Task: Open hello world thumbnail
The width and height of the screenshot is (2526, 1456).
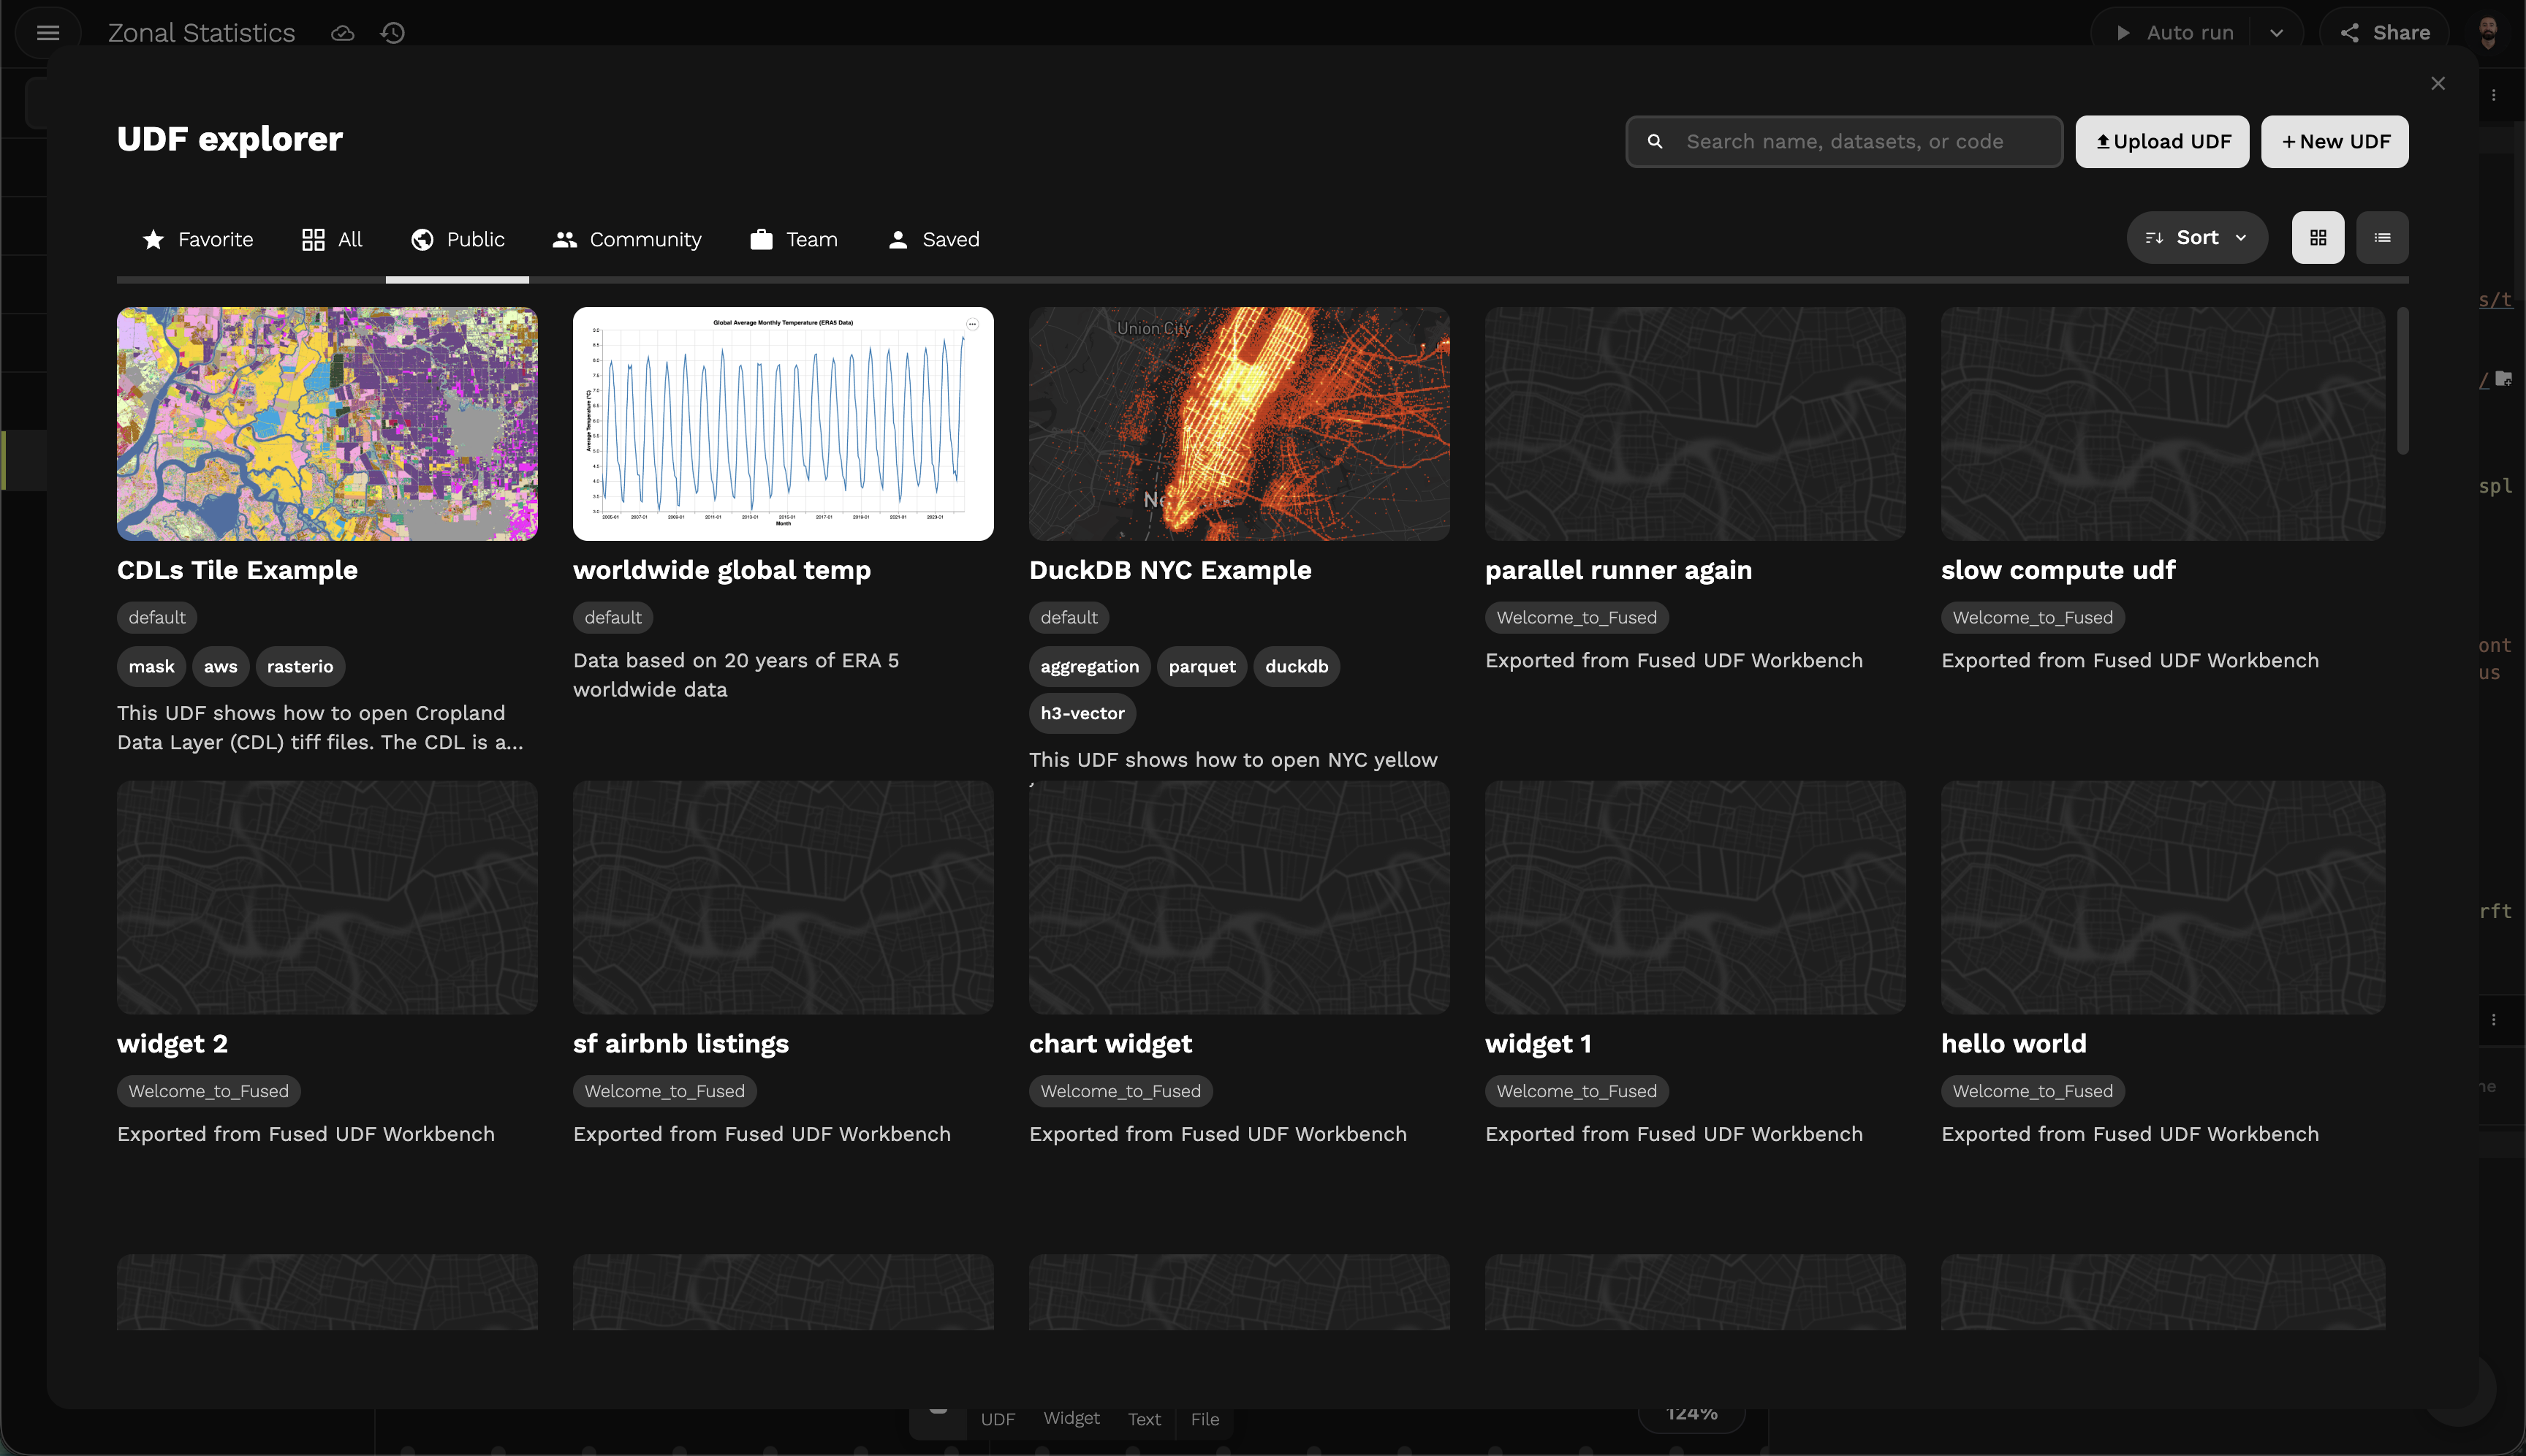Action: pos(2162,897)
